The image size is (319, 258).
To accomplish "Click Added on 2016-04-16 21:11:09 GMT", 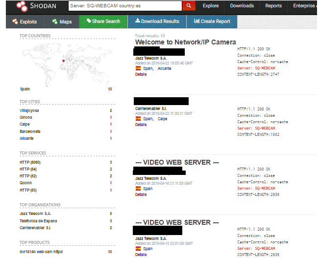I will click(x=164, y=183).
